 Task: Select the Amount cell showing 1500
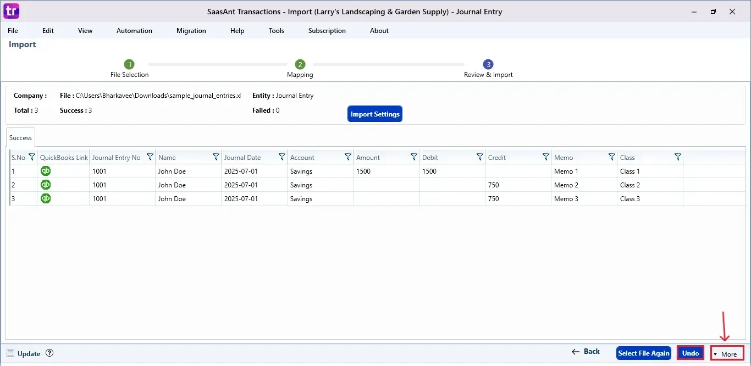[x=386, y=171]
